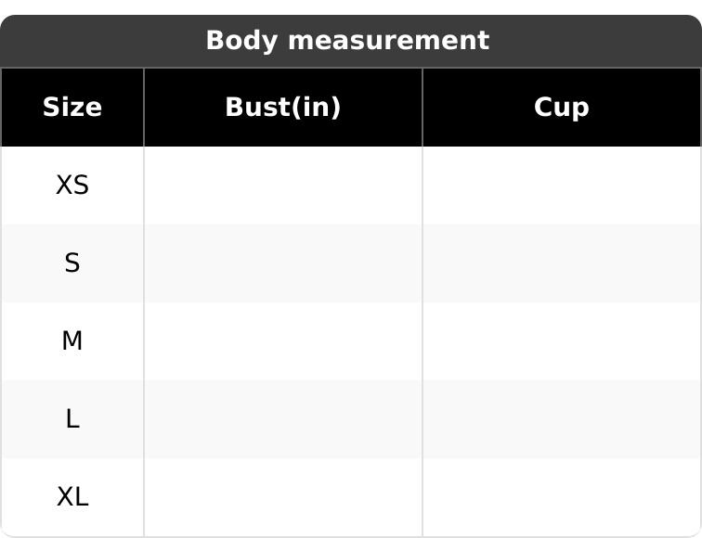The width and height of the screenshot is (702, 538).
Task: Select the L size label
Action: point(72,419)
